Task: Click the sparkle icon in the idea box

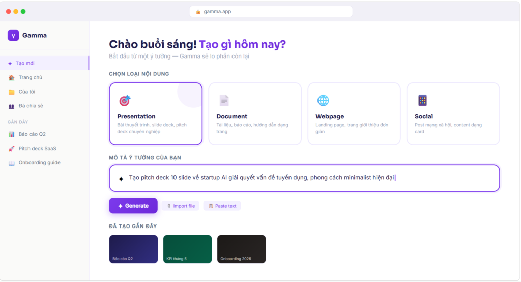Action: [x=121, y=179]
